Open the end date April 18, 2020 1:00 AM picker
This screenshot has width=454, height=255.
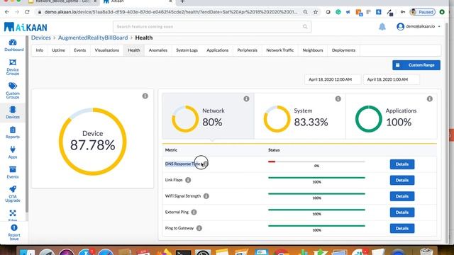pos(391,79)
